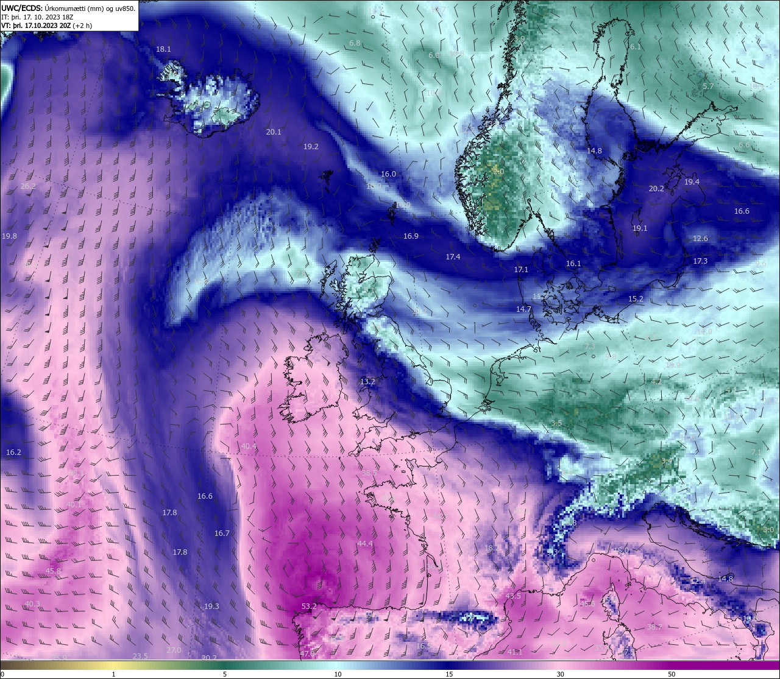Click the 15.2 value on the map

[636, 299]
